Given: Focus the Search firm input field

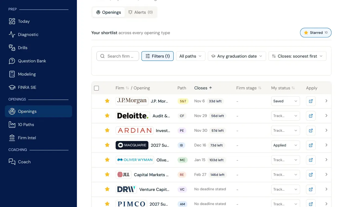Looking at the screenshot, I should tap(118, 56).
